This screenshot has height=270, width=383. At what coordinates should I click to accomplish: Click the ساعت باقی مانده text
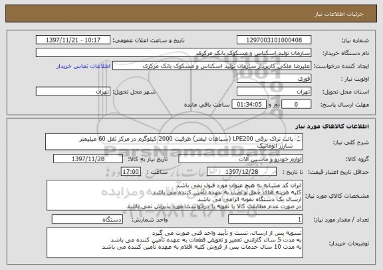[x=207, y=105]
